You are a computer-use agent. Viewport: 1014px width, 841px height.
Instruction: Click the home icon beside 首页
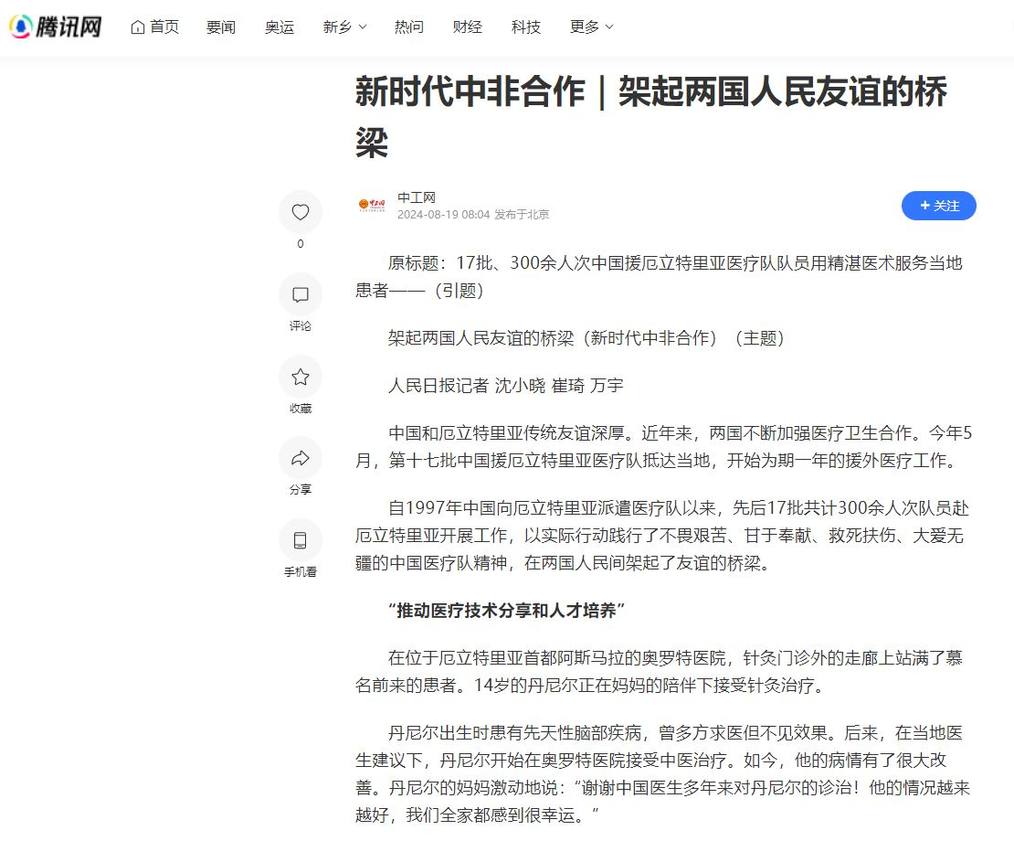138,27
